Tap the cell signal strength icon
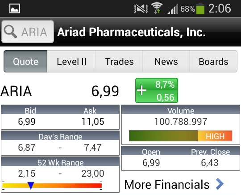The height and width of the screenshot is (195, 241). click(x=173, y=8)
